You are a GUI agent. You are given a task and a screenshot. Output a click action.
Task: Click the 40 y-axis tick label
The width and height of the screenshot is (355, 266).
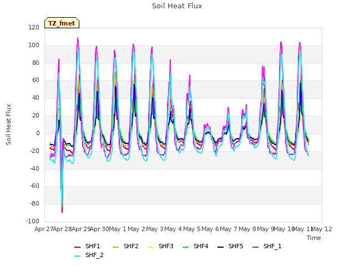pos(35,98)
